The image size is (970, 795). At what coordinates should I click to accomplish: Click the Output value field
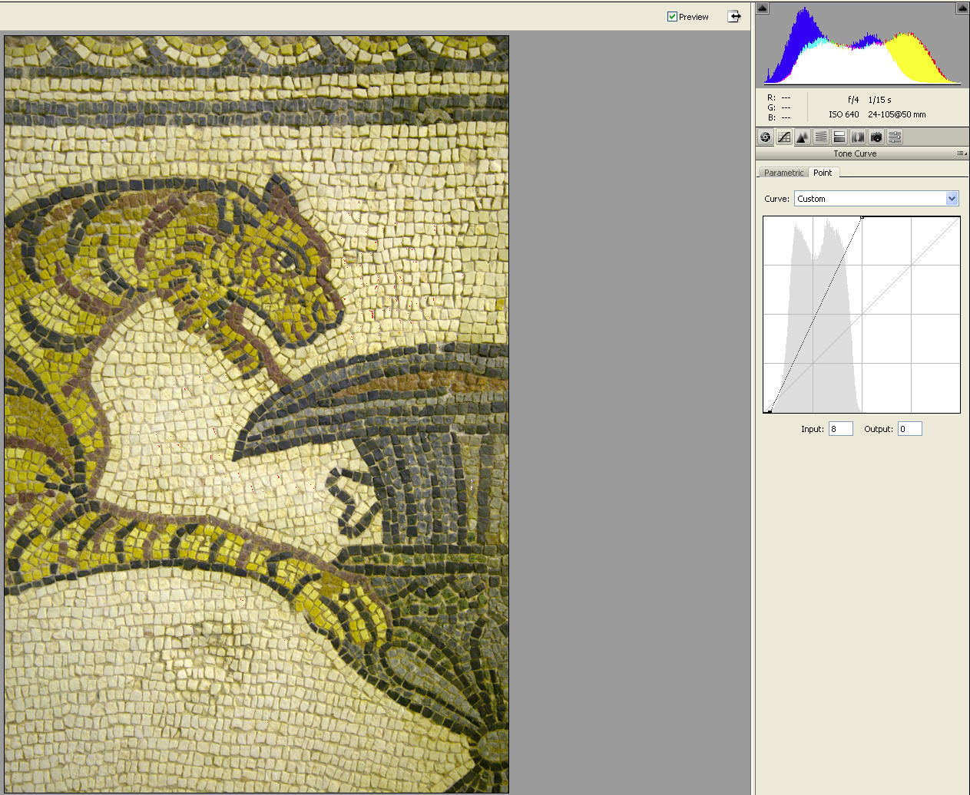coord(909,429)
